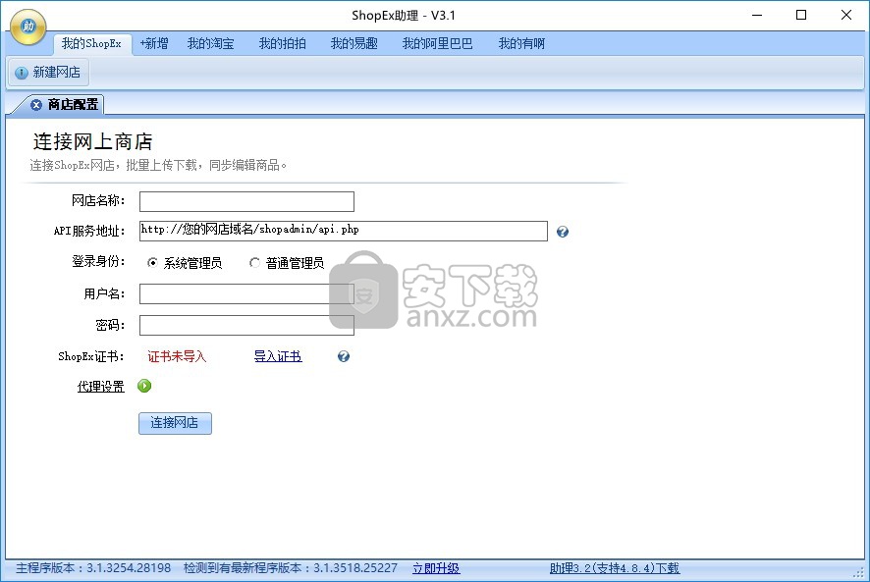Viewport: 870px width, 582px height.
Task: Click the resize grip in the status bar corner
Action: tap(859, 572)
